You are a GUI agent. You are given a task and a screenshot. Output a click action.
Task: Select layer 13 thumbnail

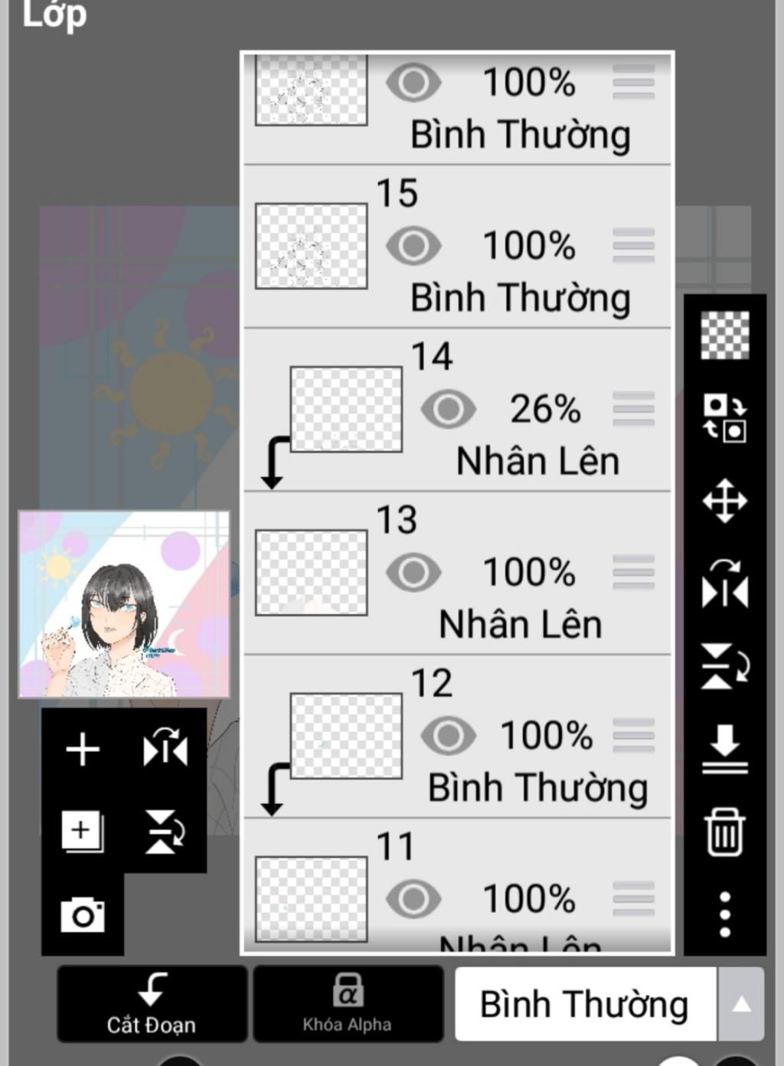[311, 573]
